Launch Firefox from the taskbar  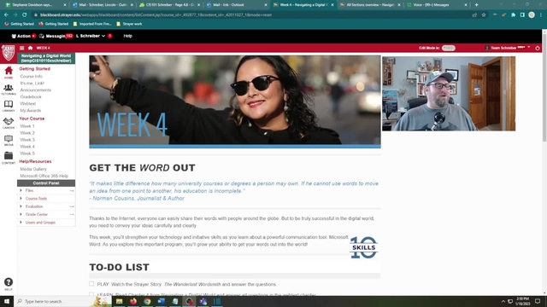[133, 301]
